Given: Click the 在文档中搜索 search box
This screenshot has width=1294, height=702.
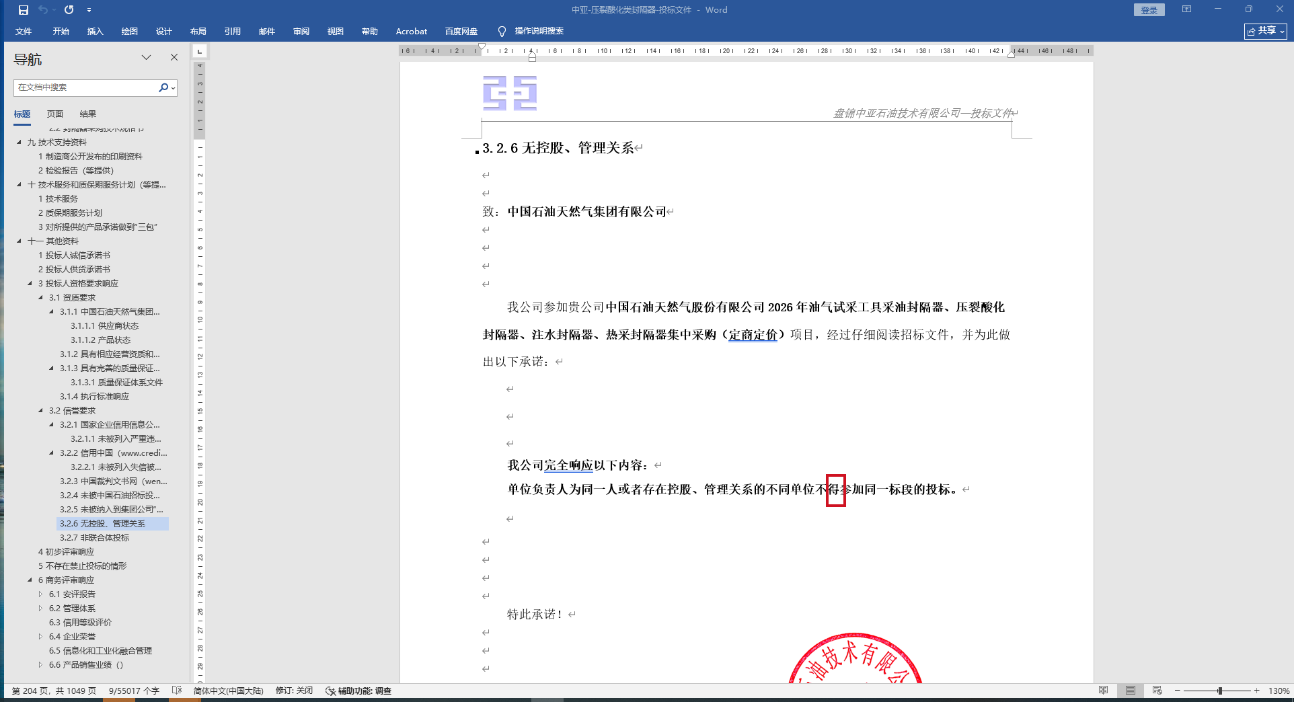Looking at the screenshot, I should tap(86, 87).
